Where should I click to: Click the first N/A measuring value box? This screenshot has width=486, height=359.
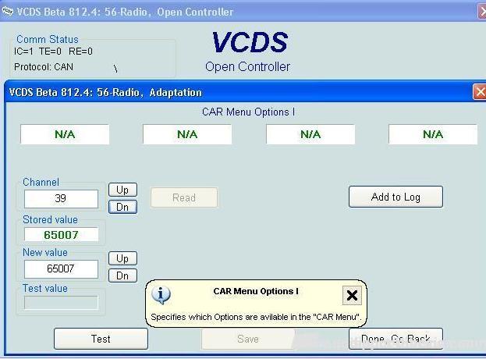coord(65,134)
